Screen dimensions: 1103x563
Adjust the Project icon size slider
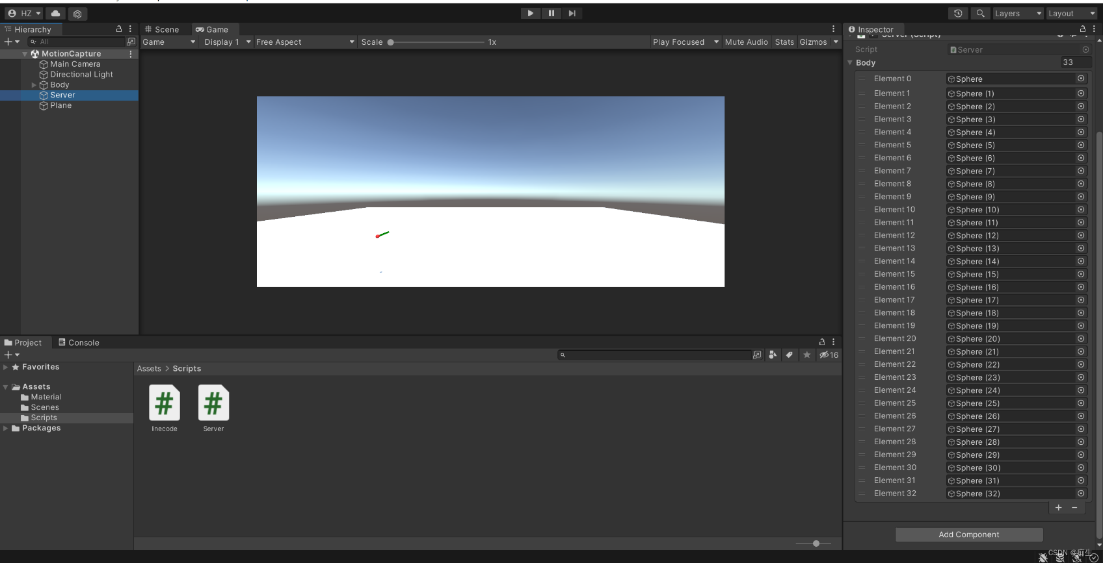(x=813, y=544)
